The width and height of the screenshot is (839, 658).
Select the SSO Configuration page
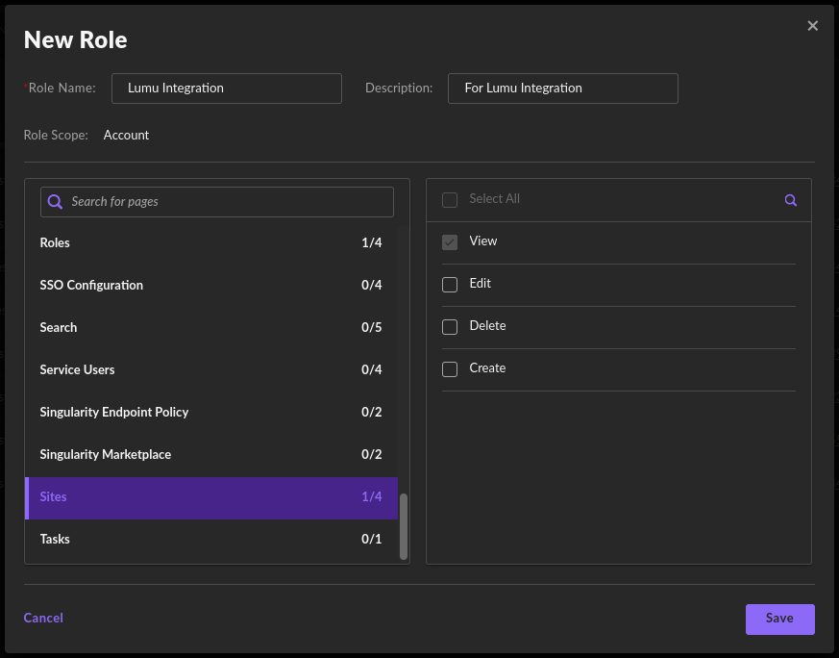(x=210, y=286)
